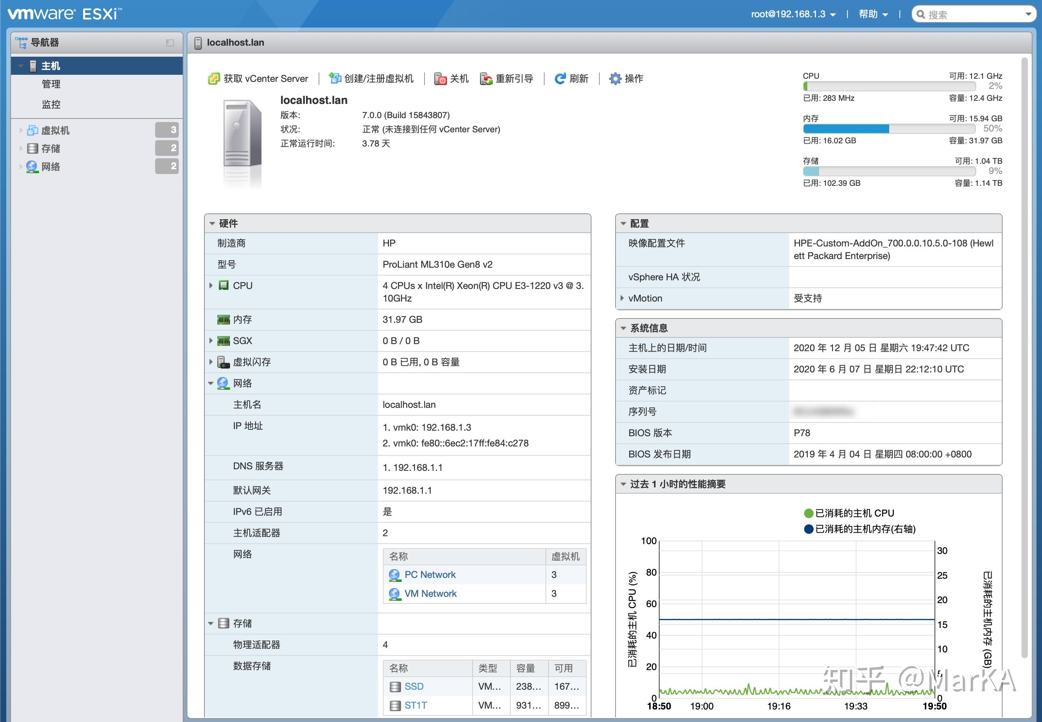Open the PC Network link

tap(430, 574)
